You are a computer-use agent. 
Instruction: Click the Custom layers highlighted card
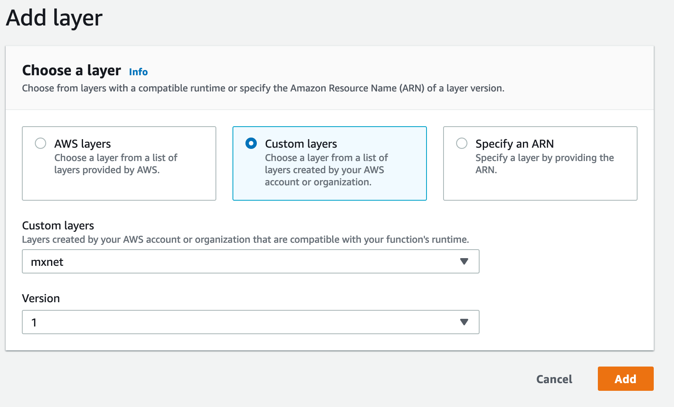329,163
